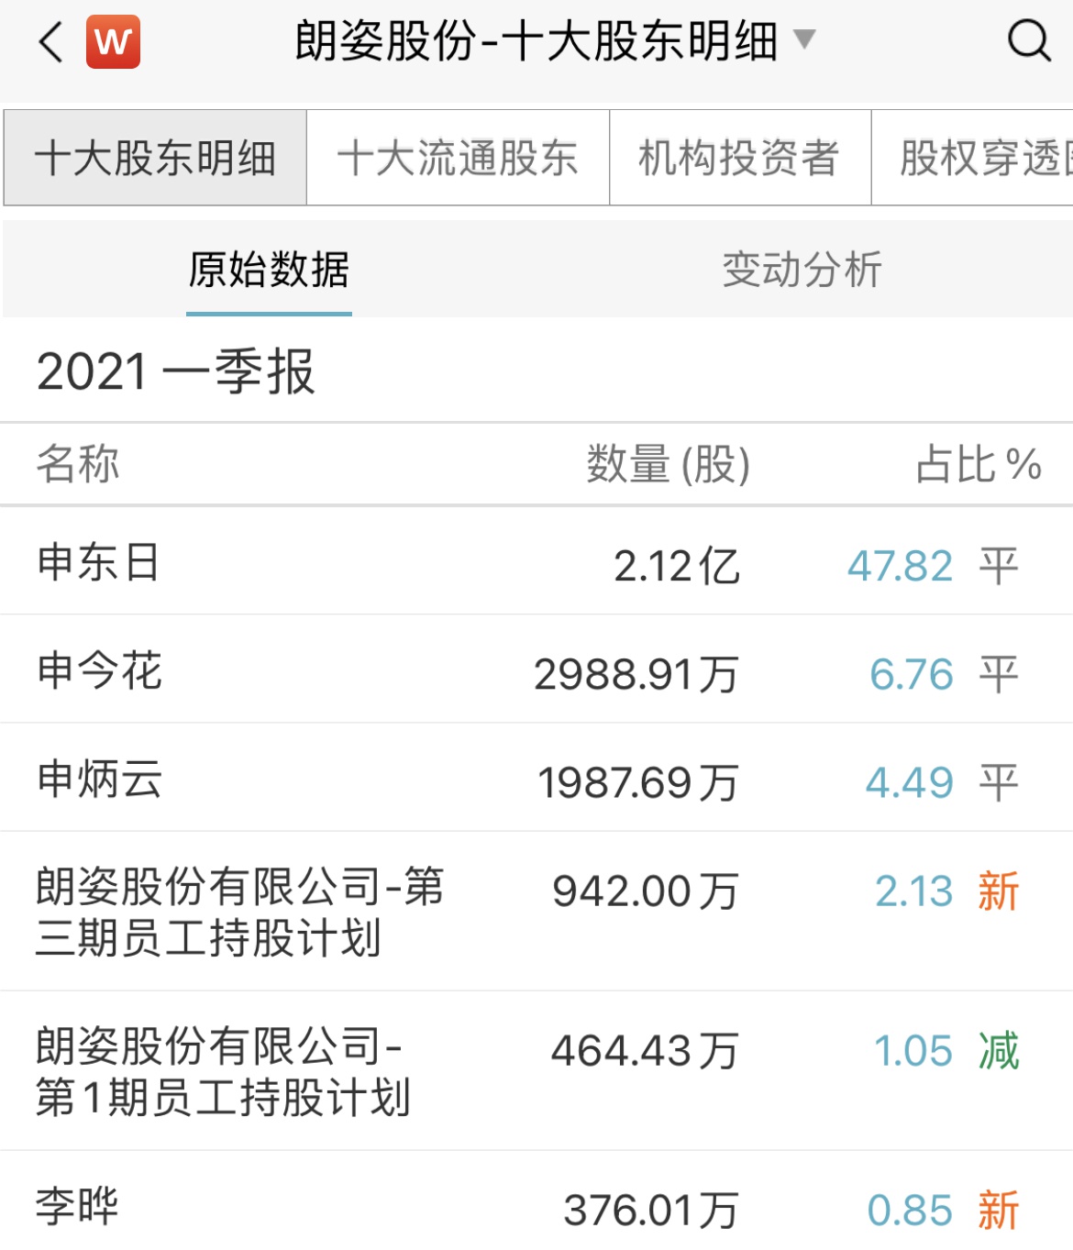Tap the 数量 (股) column header
This screenshot has height=1250, width=1073.
coord(669,464)
